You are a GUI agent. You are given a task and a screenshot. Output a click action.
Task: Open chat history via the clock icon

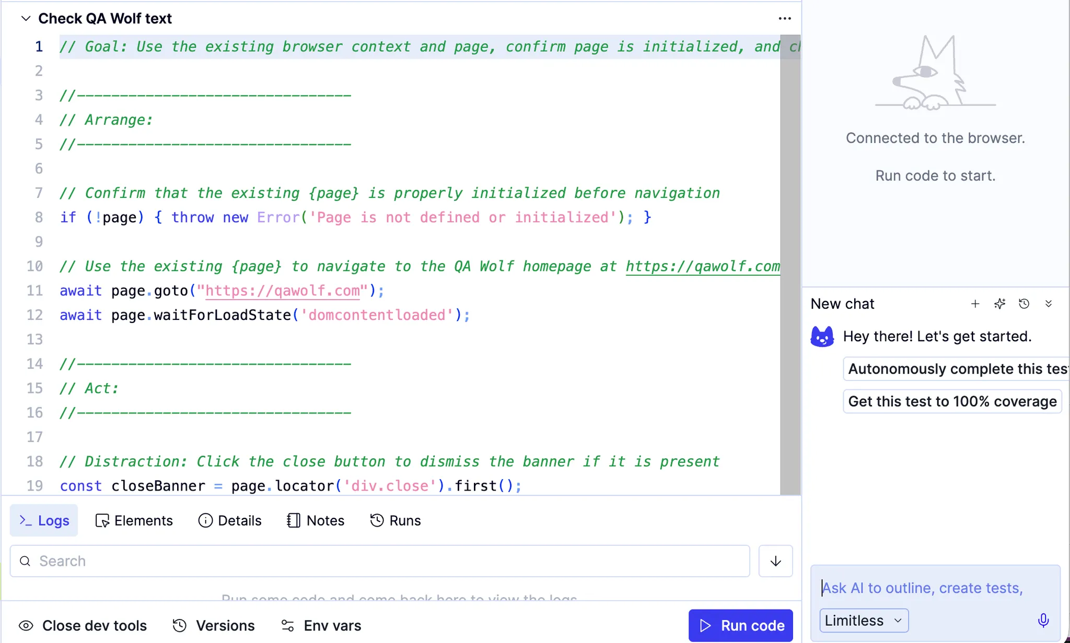[x=1024, y=303]
